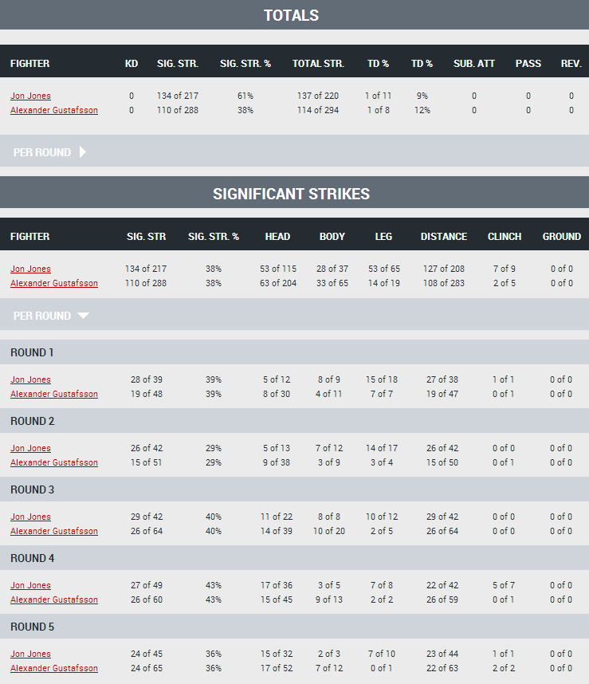589x684 pixels.
Task: Select Alexander Gustafsson link under Round 3
Action: click(54, 531)
